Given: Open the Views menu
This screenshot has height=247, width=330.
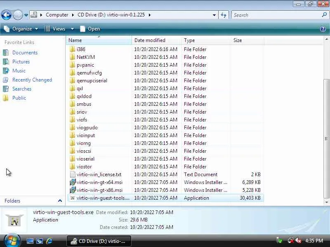Looking at the screenshot, I should (55, 29).
